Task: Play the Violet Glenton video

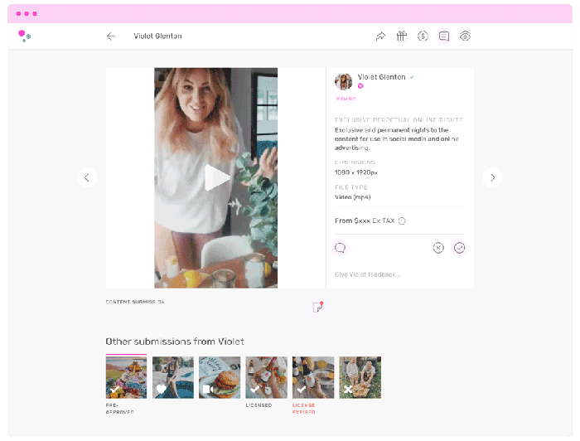Action: point(216,177)
